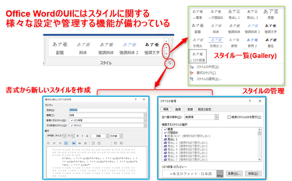Screen dimensions: 292x181
Task: Open help in スタイルの管理 dialog
Action: [x=250, y=101]
